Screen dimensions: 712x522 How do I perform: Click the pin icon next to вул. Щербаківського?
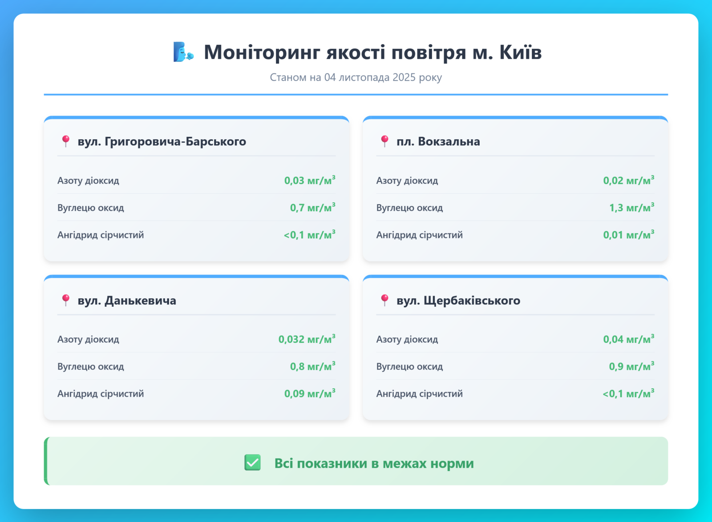pos(385,301)
